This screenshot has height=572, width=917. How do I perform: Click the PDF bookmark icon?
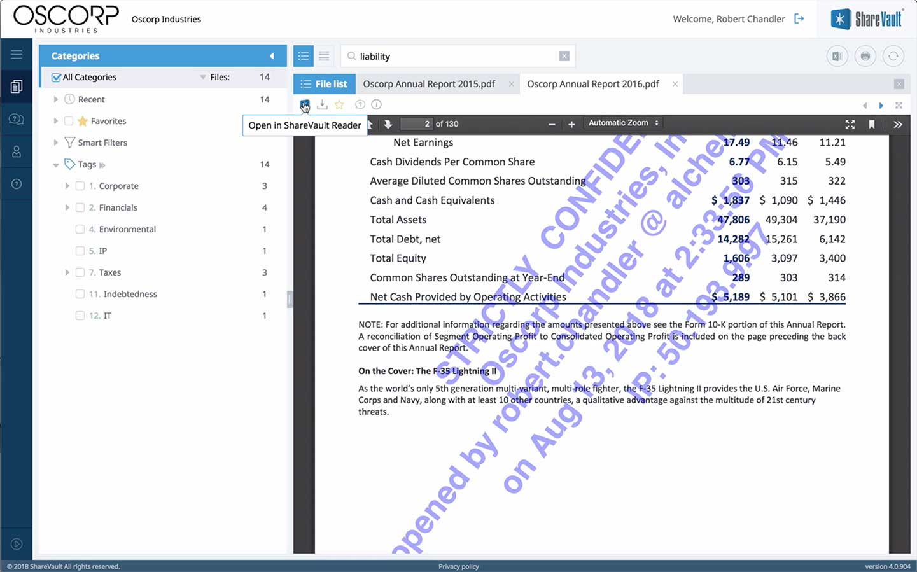tap(872, 124)
